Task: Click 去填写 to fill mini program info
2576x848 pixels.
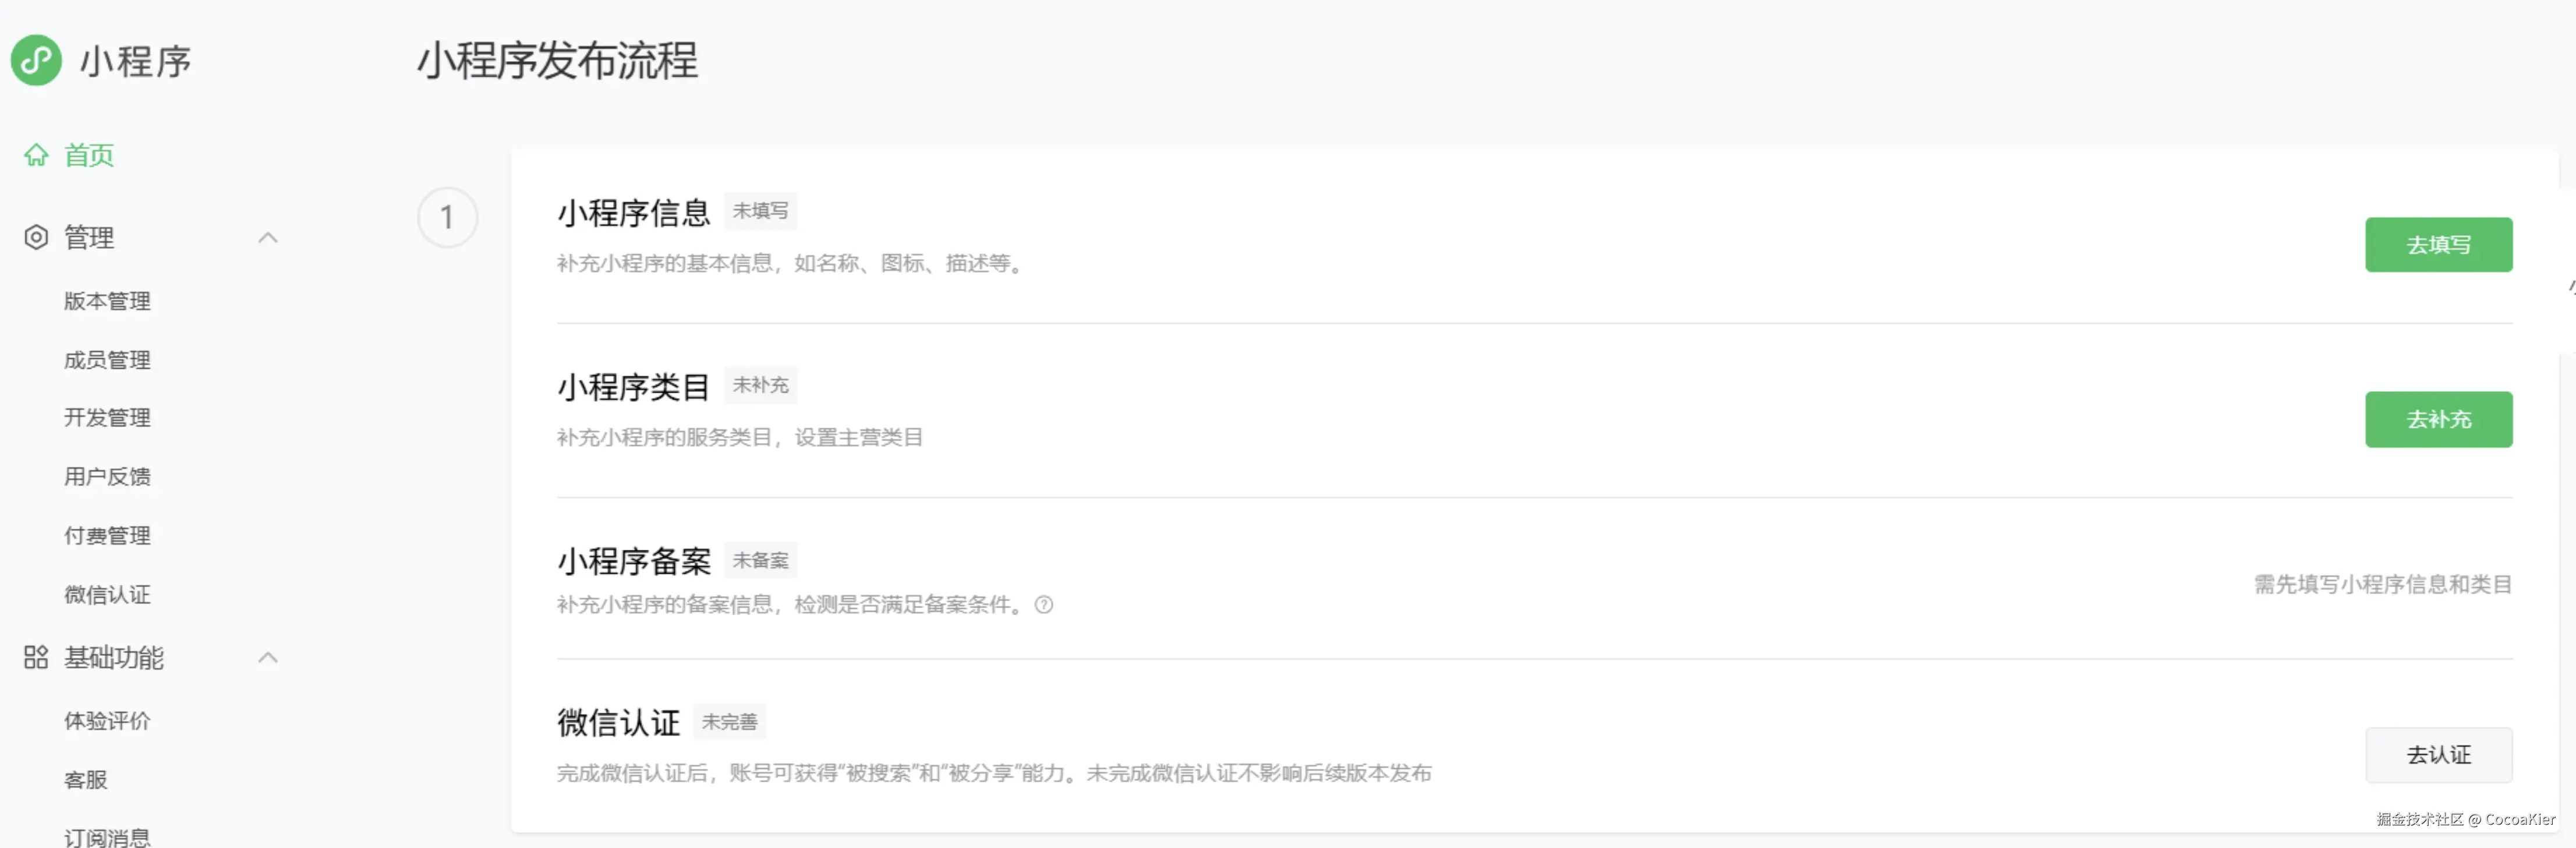Action: [x=2438, y=244]
